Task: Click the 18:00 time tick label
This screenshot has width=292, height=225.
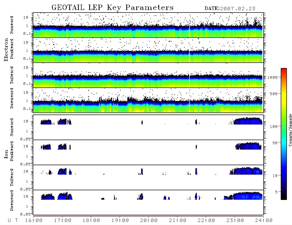Action: click(92, 220)
